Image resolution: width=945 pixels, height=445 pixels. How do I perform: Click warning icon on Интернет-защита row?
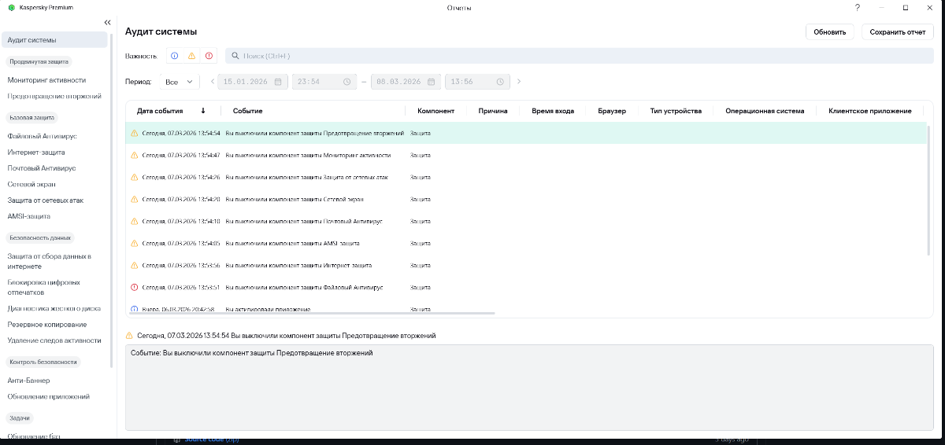click(135, 266)
